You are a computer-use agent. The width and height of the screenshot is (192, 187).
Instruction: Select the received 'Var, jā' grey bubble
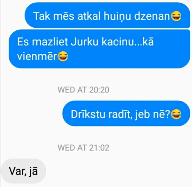pos(24,171)
